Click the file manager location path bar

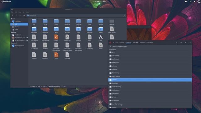pyautogui.click(x=76, y=15)
